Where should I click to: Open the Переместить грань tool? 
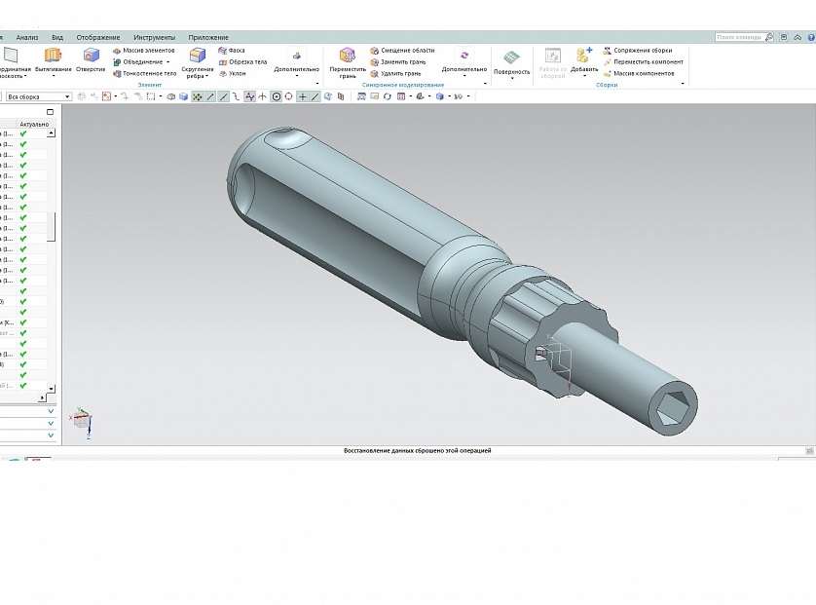point(347,56)
